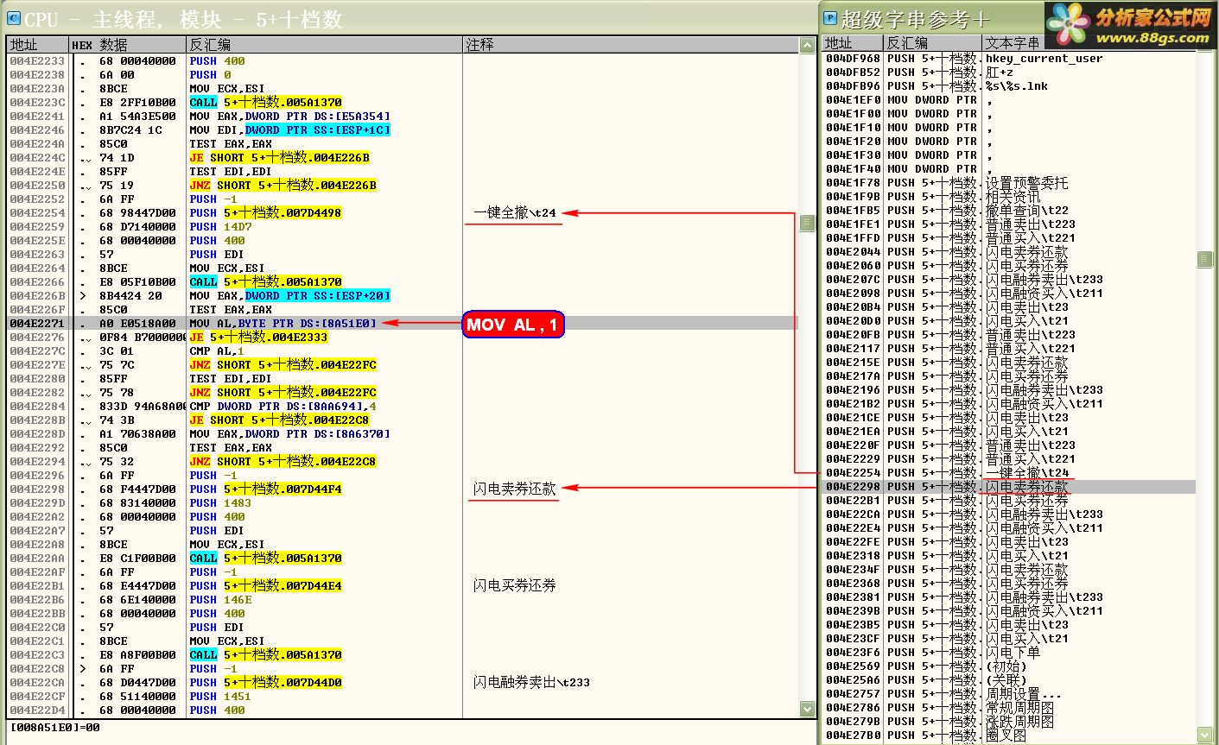Click the 文本字串 column header

pos(1089,43)
